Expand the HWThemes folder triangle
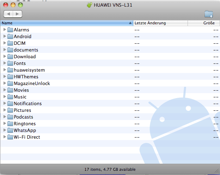220x175 pixels. (5, 77)
